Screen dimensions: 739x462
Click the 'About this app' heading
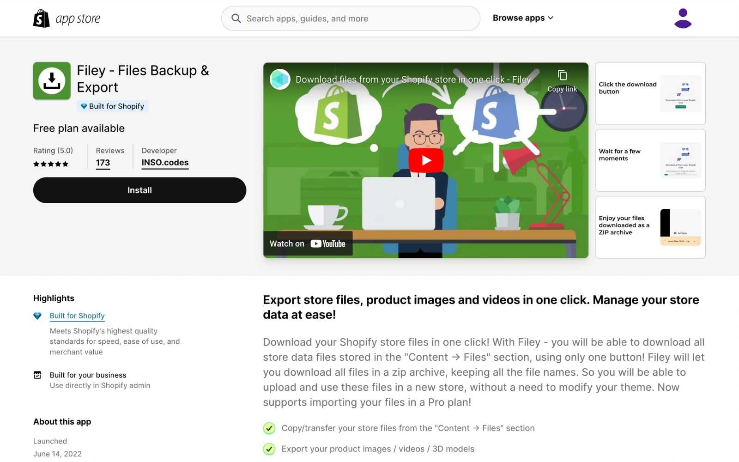(x=62, y=422)
